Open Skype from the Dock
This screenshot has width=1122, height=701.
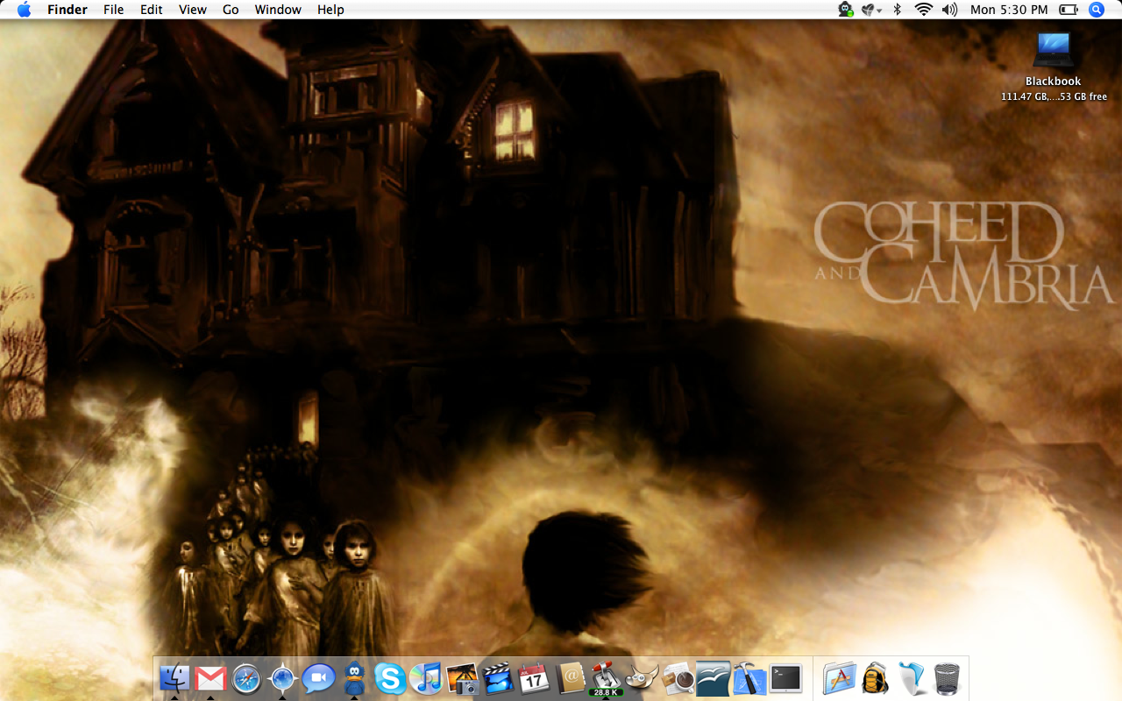pos(390,678)
